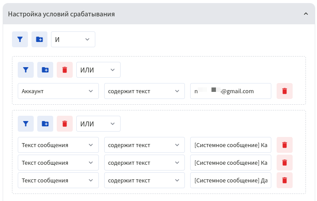
Task: Delete the second condition group
Action: (65, 124)
